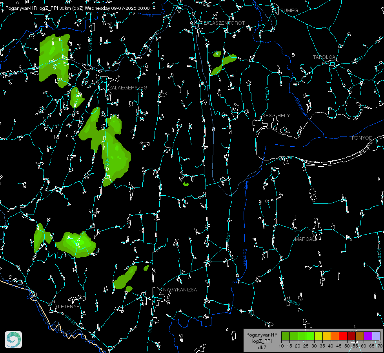Viewport: 384px width, 353px height.
Task: Click the 50–55 dBZ dark red legend swatch
Action: 351,336
